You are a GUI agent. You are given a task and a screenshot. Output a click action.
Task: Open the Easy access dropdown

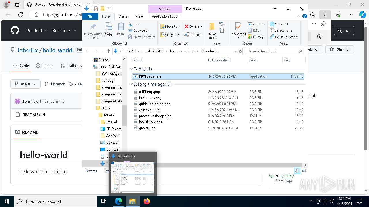[x=223, y=30]
